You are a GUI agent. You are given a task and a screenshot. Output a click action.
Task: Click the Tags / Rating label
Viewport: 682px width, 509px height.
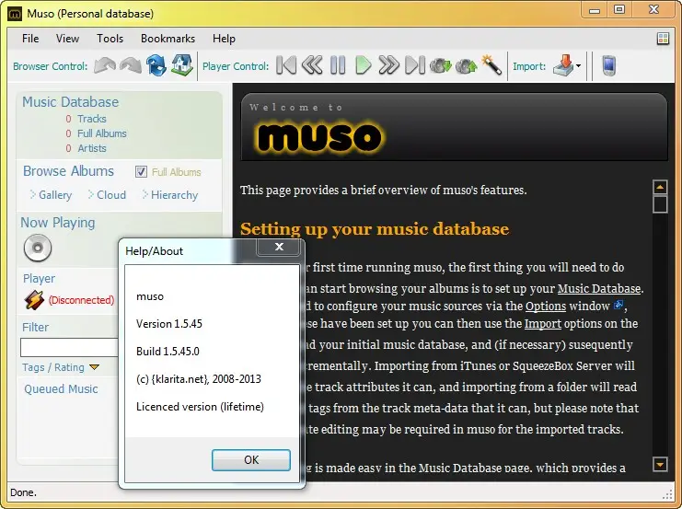(x=53, y=367)
